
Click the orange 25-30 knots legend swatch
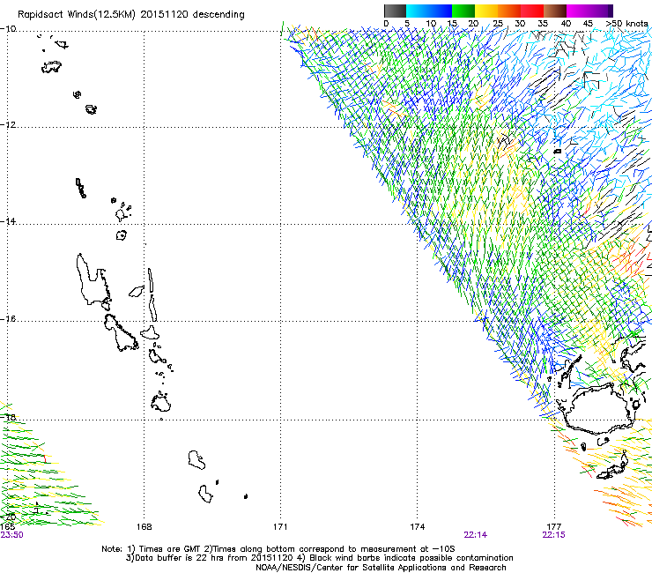coord(509,11)
